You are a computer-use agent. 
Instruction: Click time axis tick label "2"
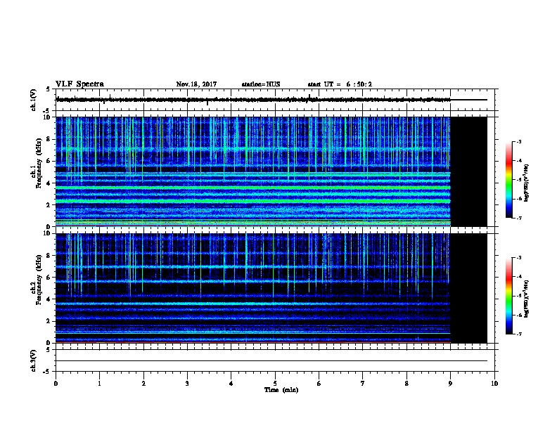(x=143, y=384)
